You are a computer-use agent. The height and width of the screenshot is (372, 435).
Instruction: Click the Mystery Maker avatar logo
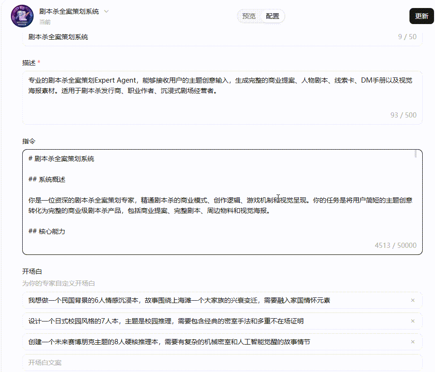[21, 16]
